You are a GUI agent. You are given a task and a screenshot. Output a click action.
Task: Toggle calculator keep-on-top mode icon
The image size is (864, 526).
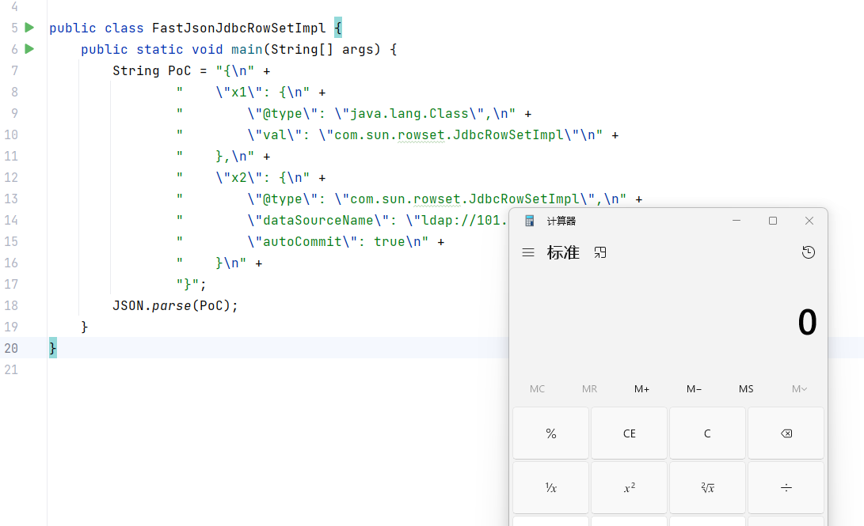click(x=600, y=252)
